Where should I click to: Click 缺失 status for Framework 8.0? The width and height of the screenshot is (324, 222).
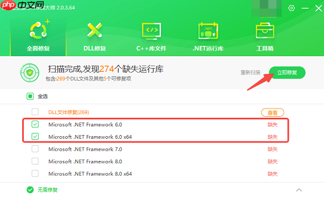[273, 162]
